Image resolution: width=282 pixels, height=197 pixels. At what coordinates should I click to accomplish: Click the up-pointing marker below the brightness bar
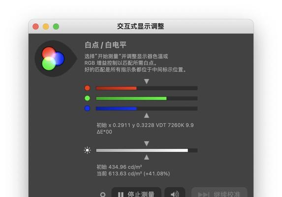click(x=147, y=157)
